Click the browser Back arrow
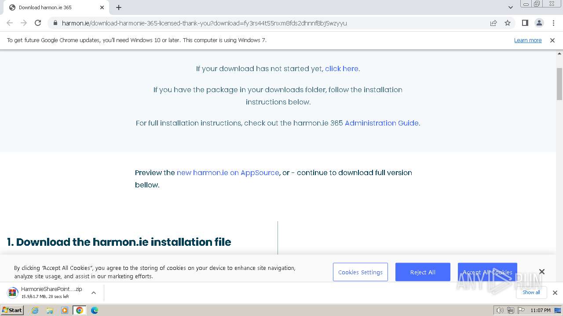Viewport: 563px width, 316px height. pyautogui.click(x=10, y=23)
